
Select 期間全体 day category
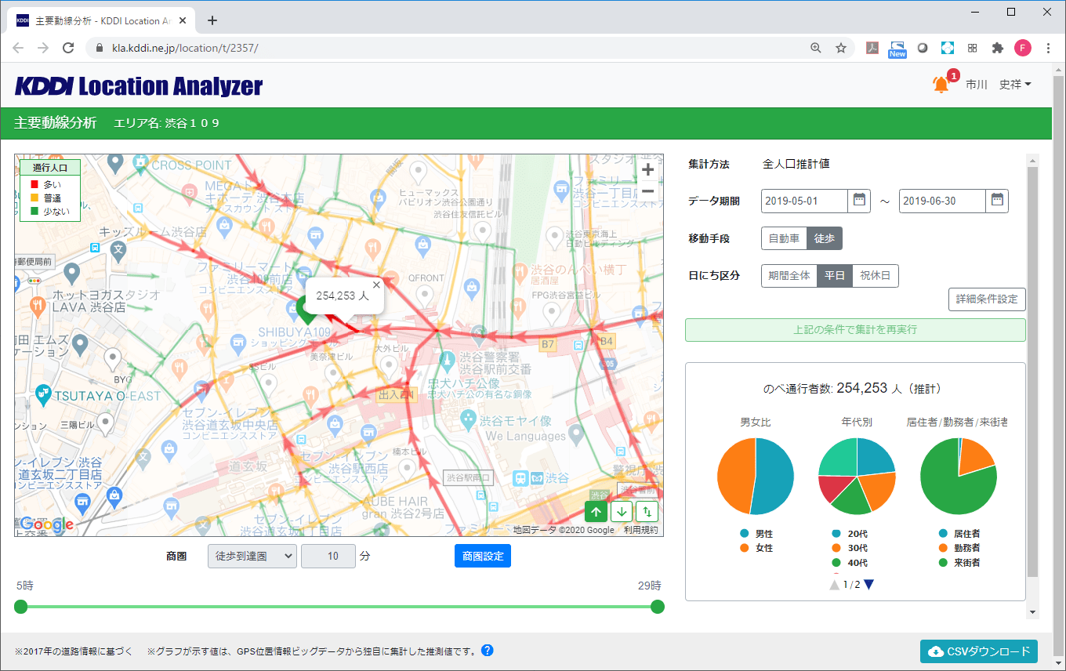coord(789,276)
